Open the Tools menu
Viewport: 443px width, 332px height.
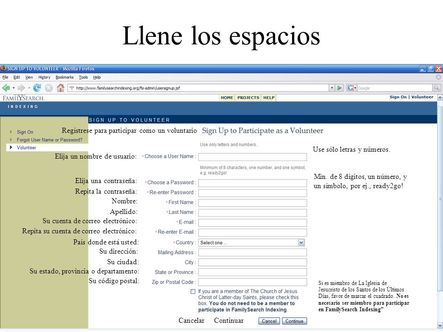tap(83, 77)
